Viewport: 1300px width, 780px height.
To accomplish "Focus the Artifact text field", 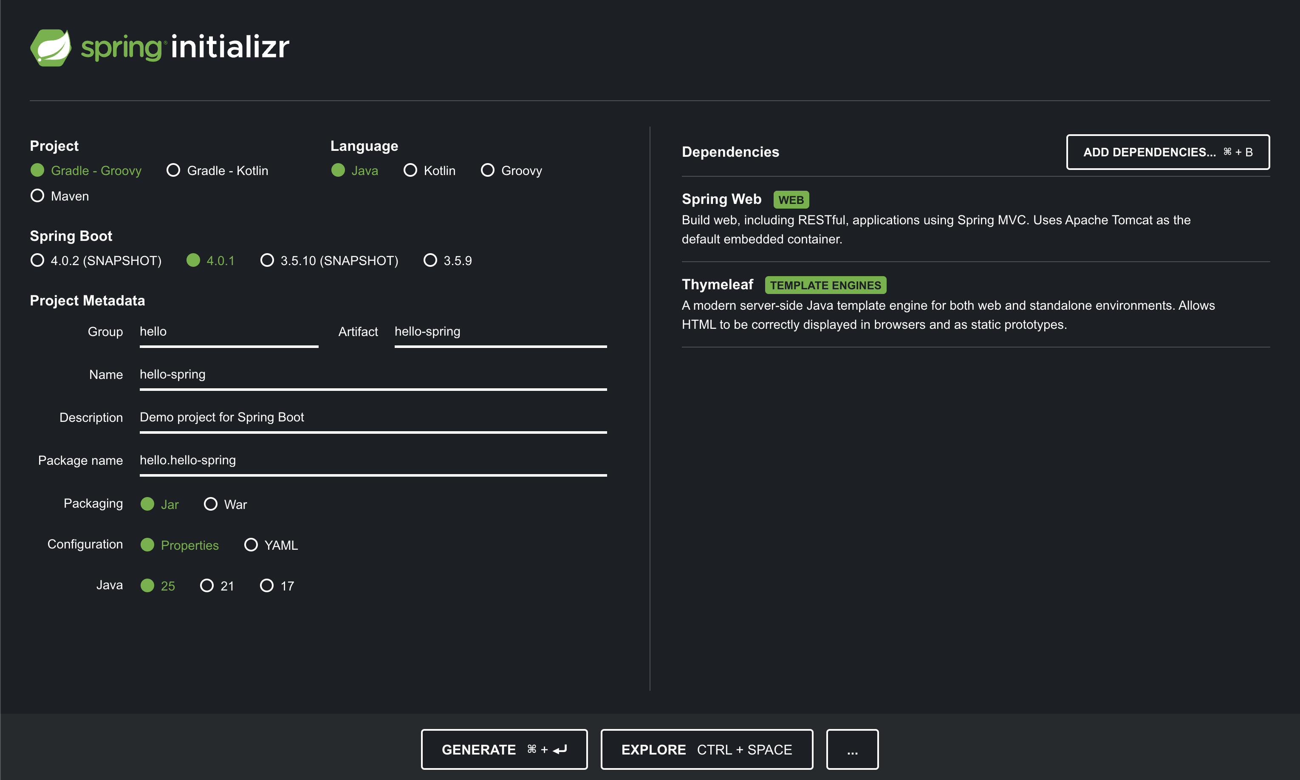I will (x=500, y=332).
